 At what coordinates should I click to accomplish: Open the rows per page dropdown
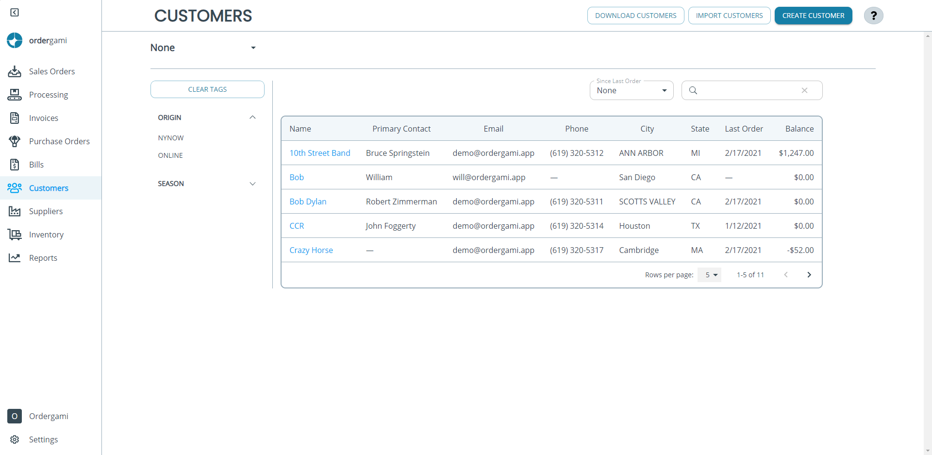tap(709, 275)
